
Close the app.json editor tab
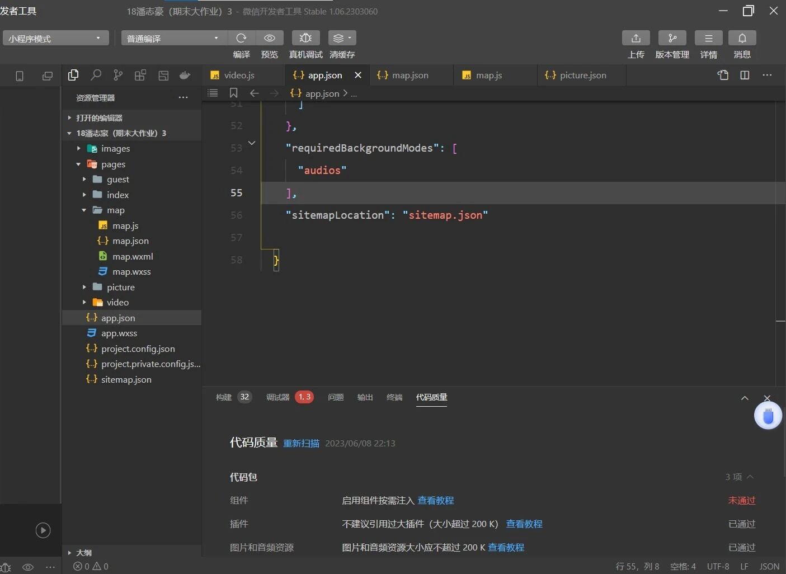pos(358,75)
